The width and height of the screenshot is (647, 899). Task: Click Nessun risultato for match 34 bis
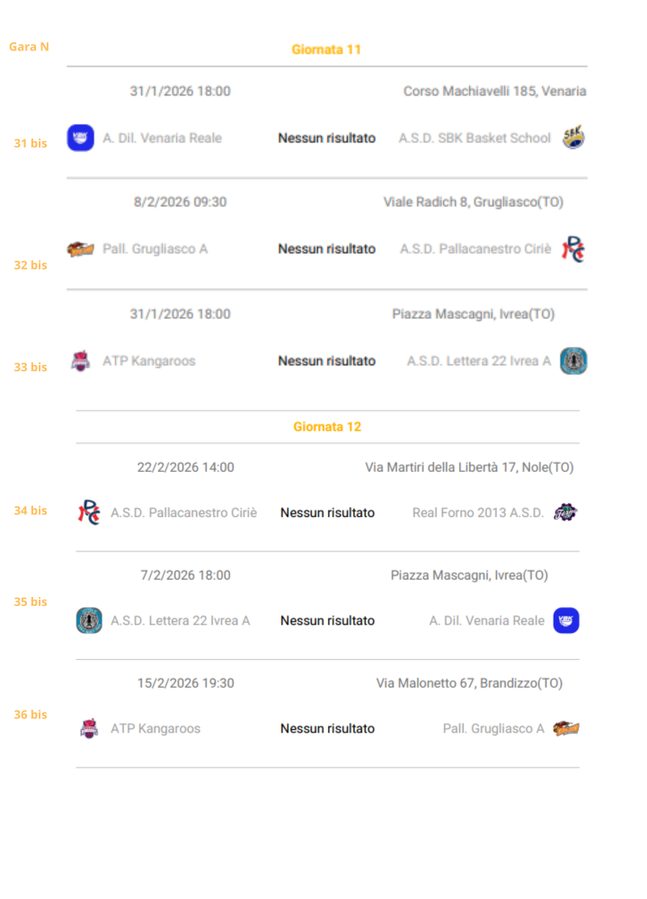coord(327,512)
